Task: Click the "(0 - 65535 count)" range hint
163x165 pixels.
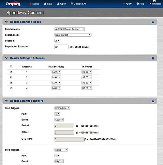Action: (80, 47)
